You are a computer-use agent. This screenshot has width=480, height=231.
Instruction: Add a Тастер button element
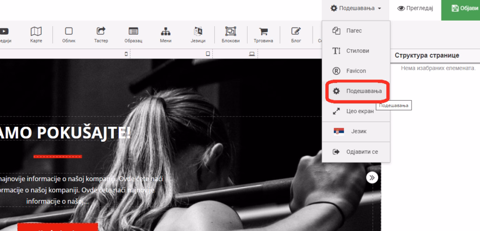pos(101,35)
